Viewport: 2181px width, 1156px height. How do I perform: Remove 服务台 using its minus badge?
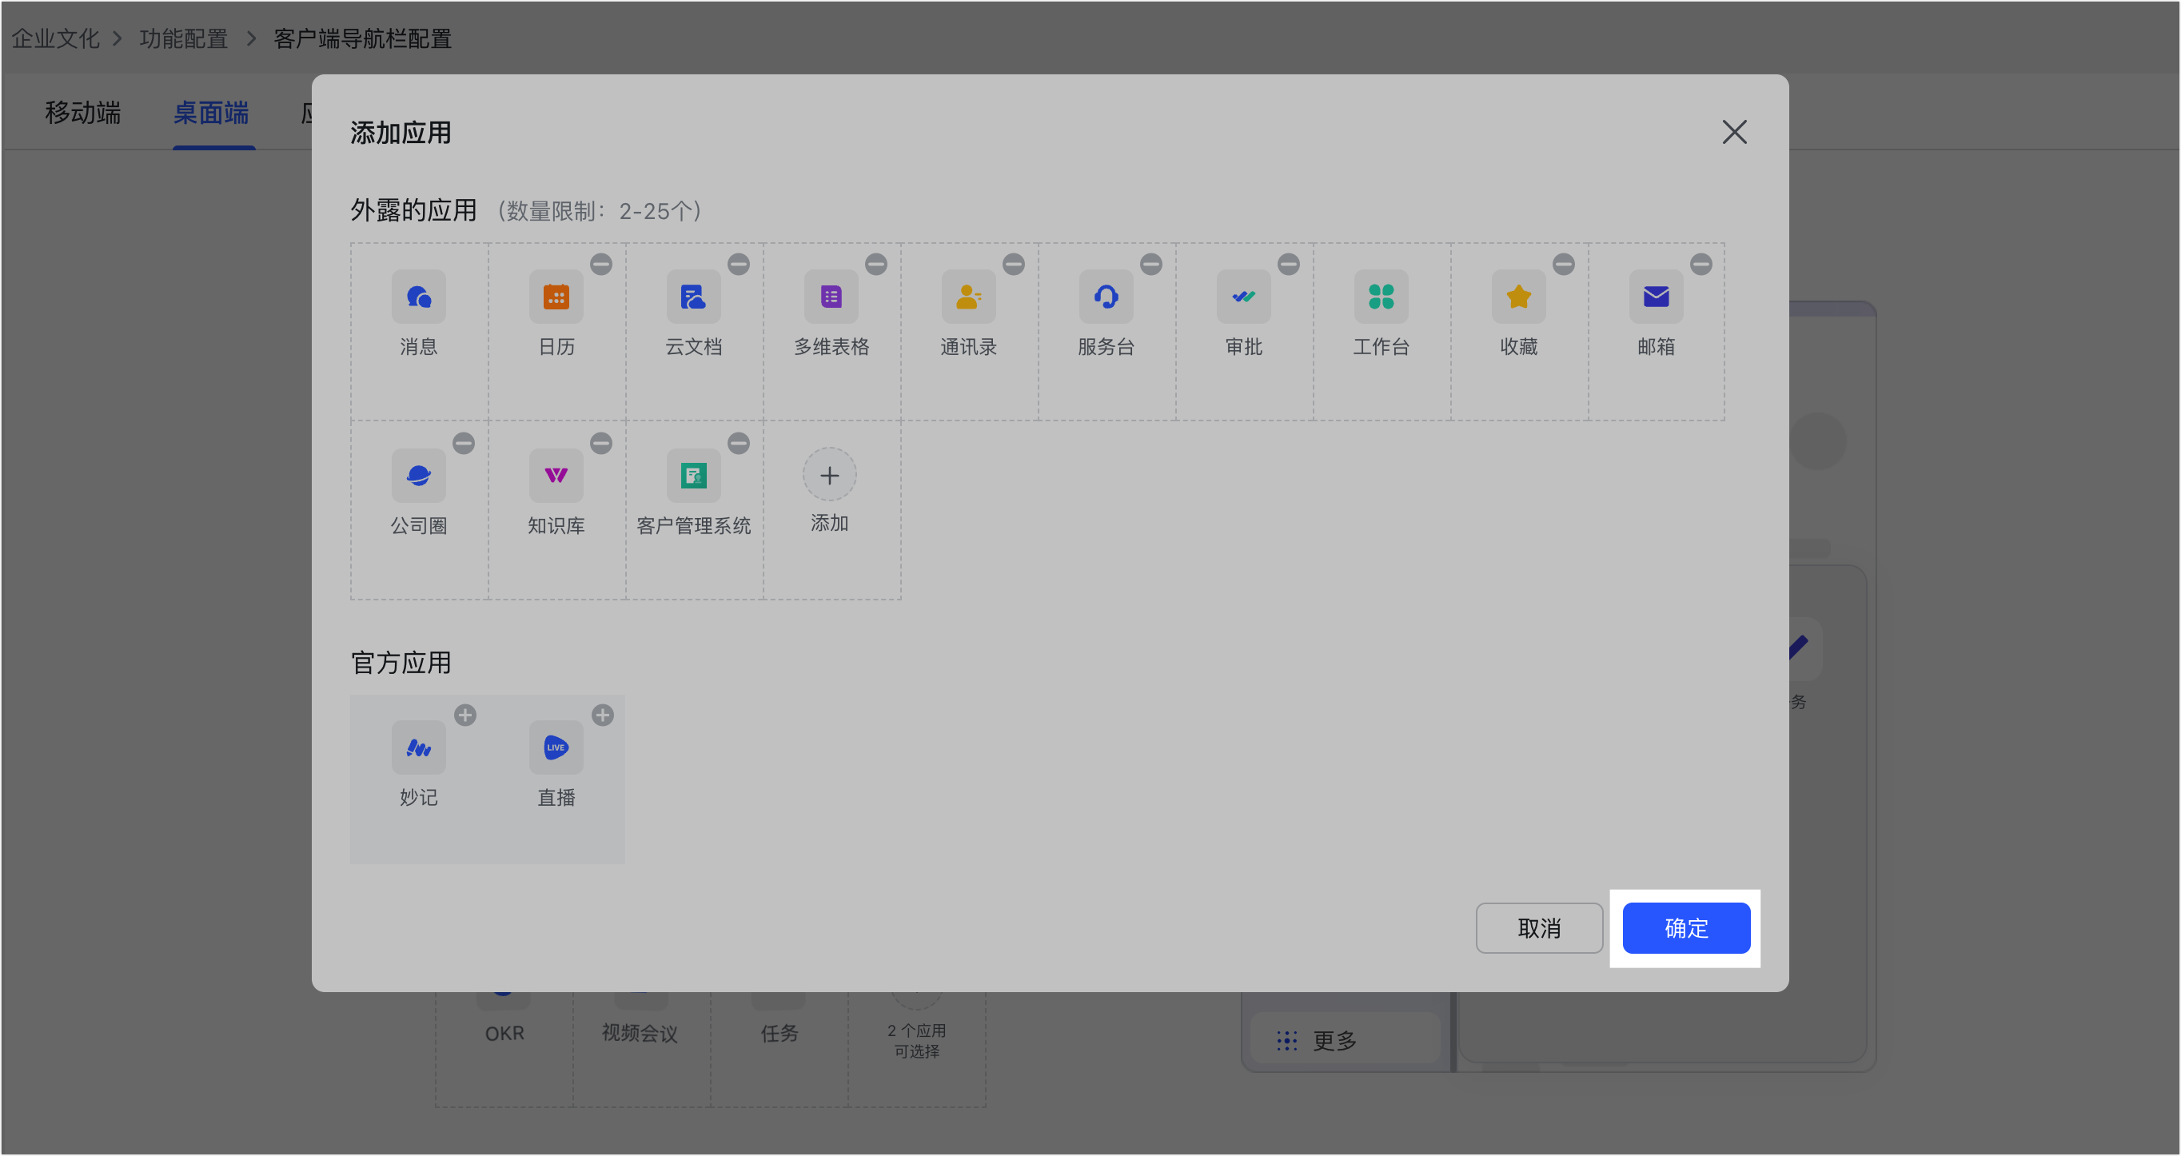(1151, 265)
